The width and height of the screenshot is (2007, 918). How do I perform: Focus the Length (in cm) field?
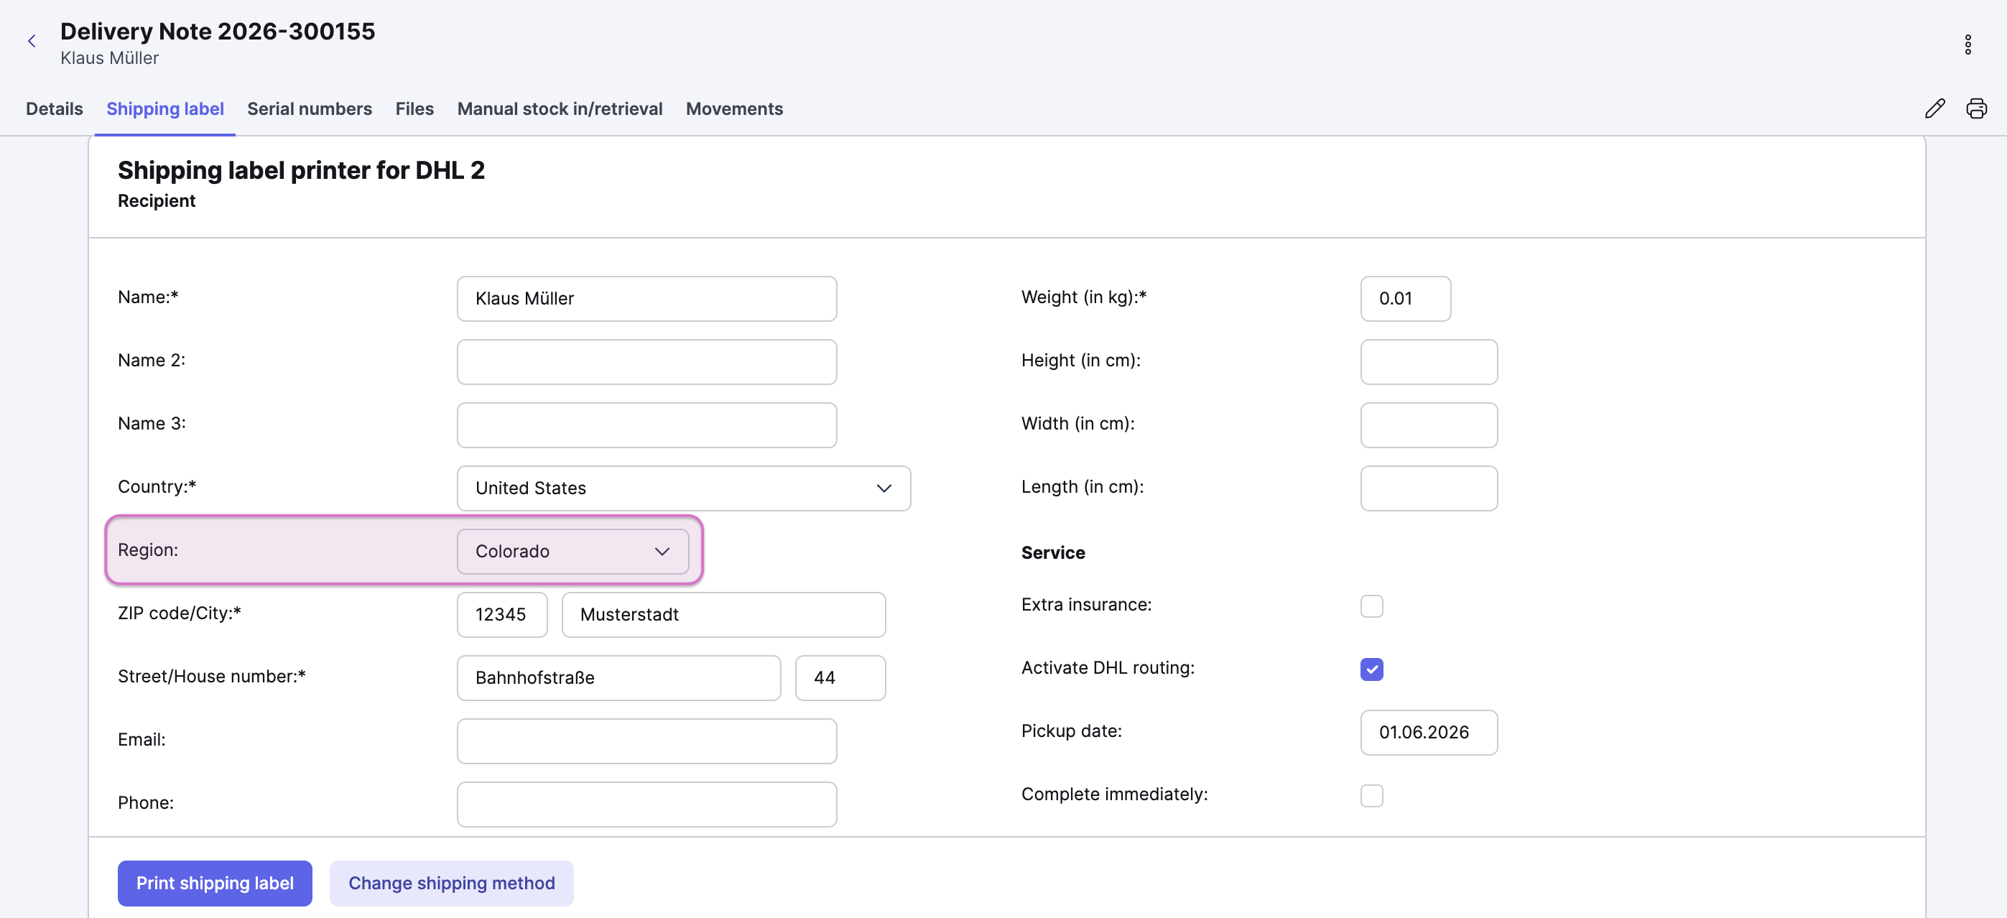(x=1429, y=488)
